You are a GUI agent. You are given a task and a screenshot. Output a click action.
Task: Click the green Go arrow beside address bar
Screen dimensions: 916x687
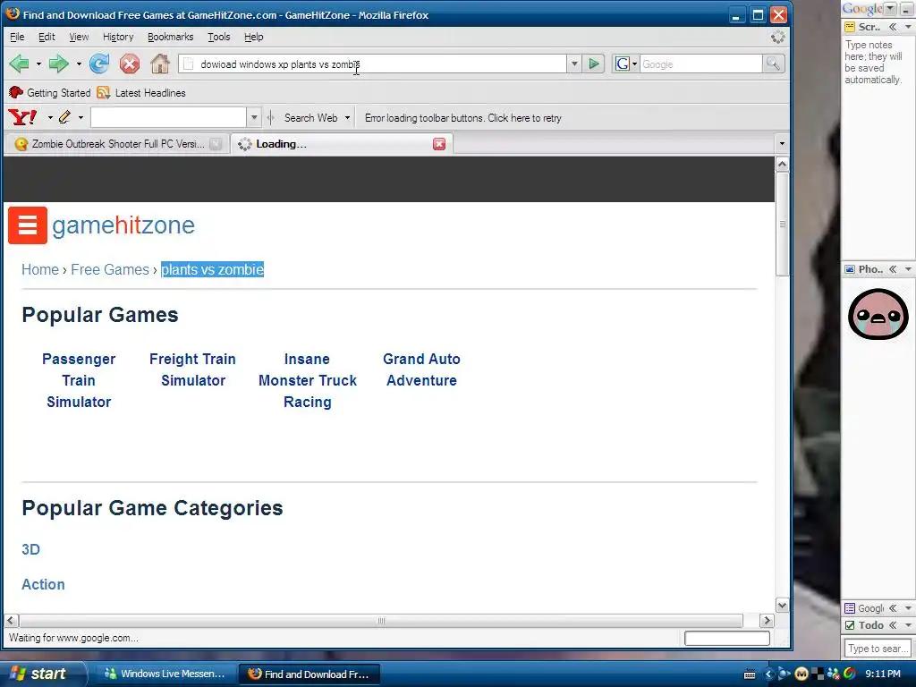[x=594, y=64]
